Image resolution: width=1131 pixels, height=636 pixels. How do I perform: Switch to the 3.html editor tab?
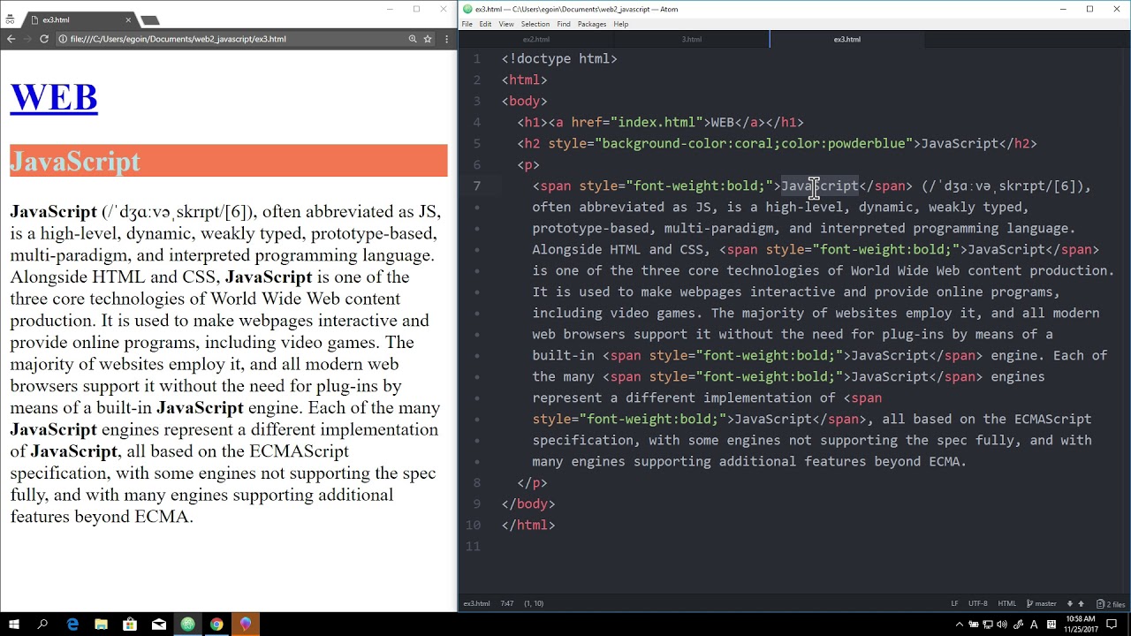pyautogui.click(x=691, y=39)
